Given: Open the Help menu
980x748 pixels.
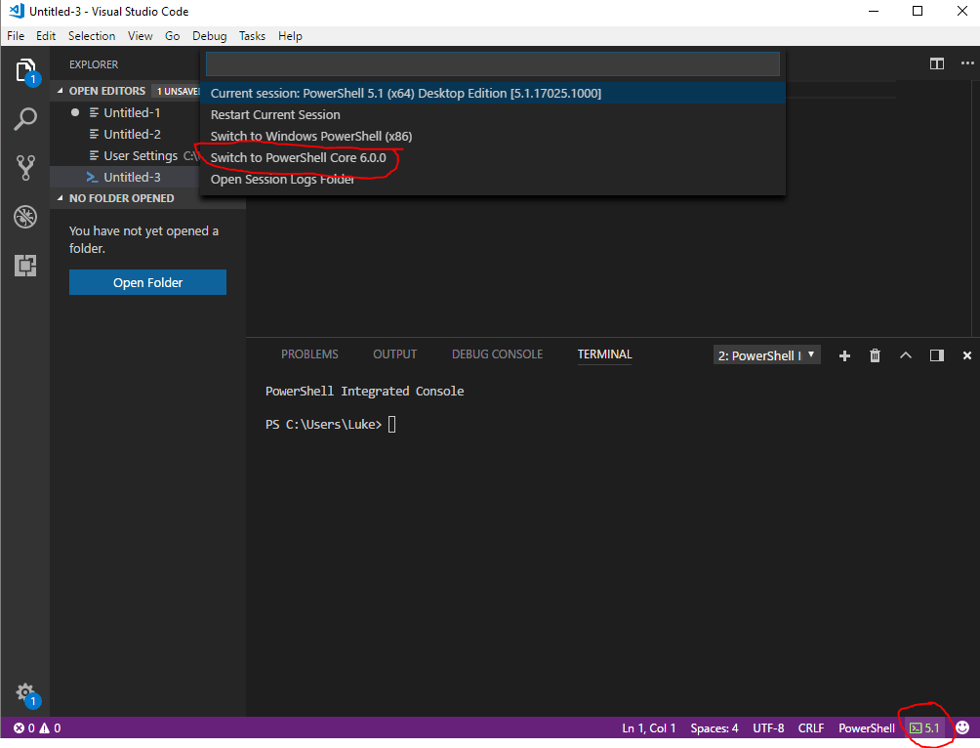Looking at the screenshot, I should click(x=290, y=36).
